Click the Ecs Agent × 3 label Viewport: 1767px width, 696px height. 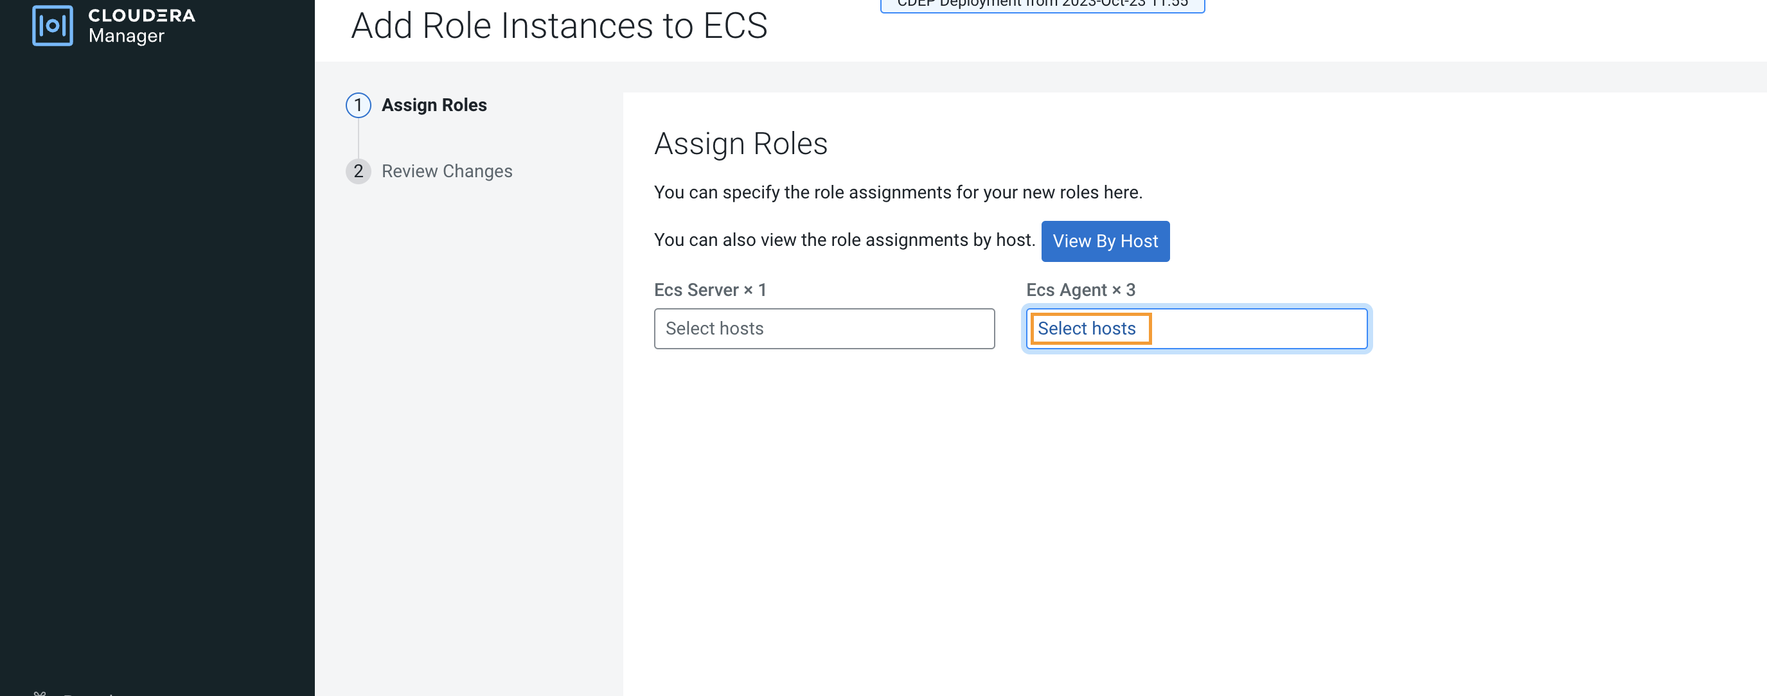pyautogui.click(x=1080, y=290)
